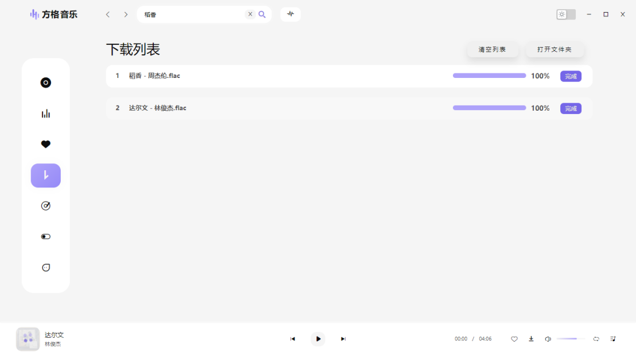Toggle the repeat mode icon in player

[x=596, y=339]
